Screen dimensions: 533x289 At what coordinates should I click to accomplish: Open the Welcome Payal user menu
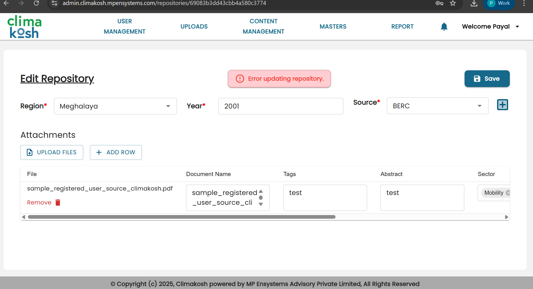(x=490, y=27)
